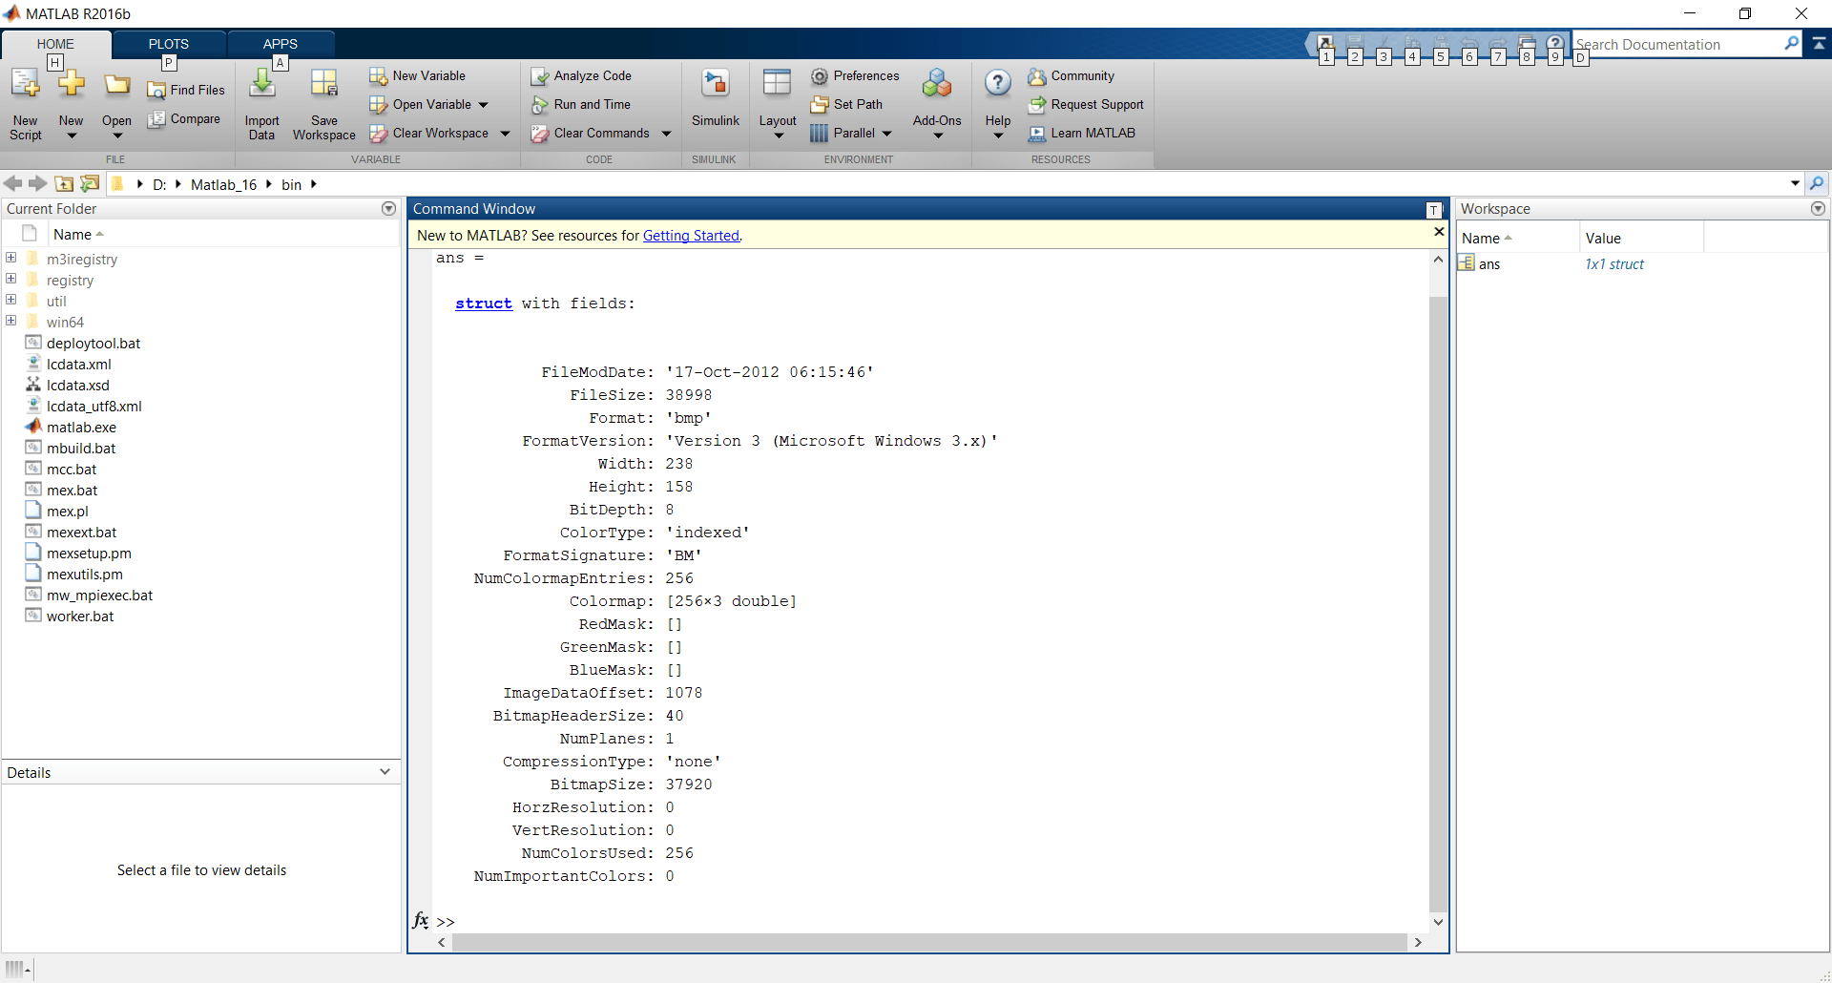Launch Simulink
The width and height of the screenshot is (1832, 983).
tap(716, 98)
